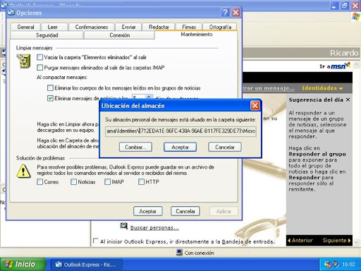
Task: Switch to the Confirmaciones tab
Action: (92, 27)
